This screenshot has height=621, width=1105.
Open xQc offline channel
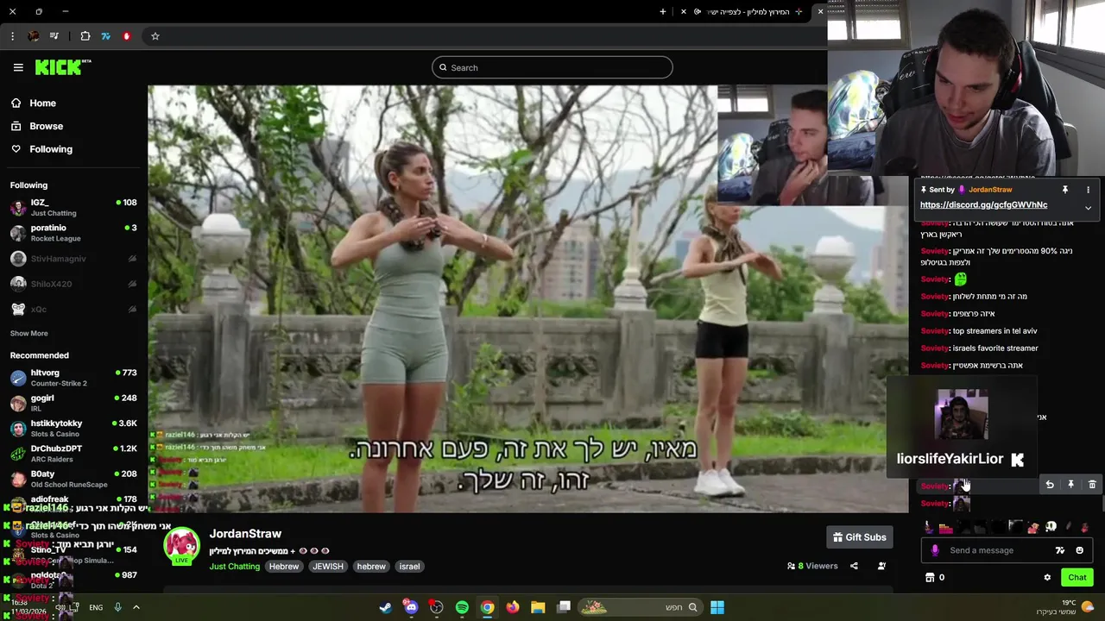click(x=73, y=309)
